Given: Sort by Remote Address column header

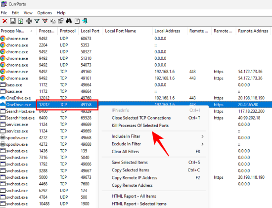Looking at the screenshot, I should 253,31.
